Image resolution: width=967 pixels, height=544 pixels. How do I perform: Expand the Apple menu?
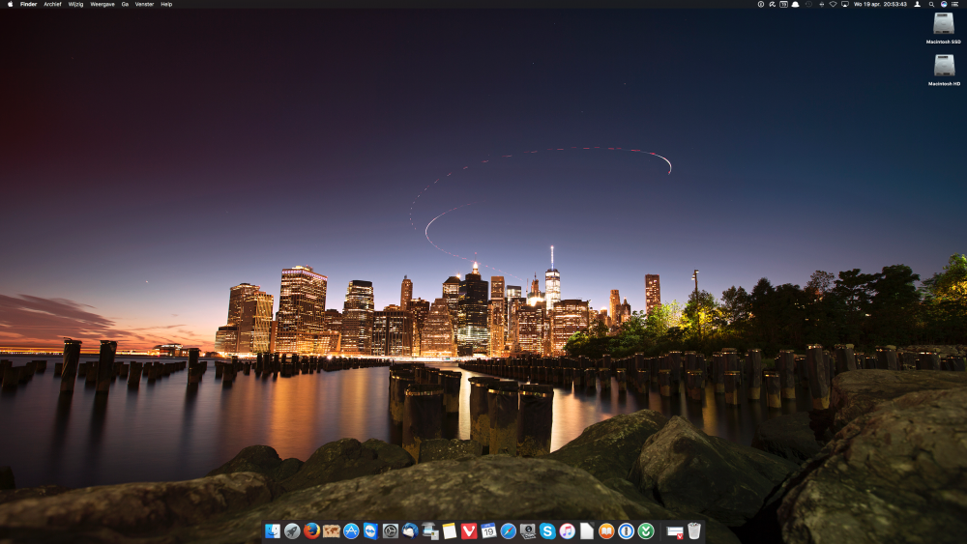[x=10, y=4]
